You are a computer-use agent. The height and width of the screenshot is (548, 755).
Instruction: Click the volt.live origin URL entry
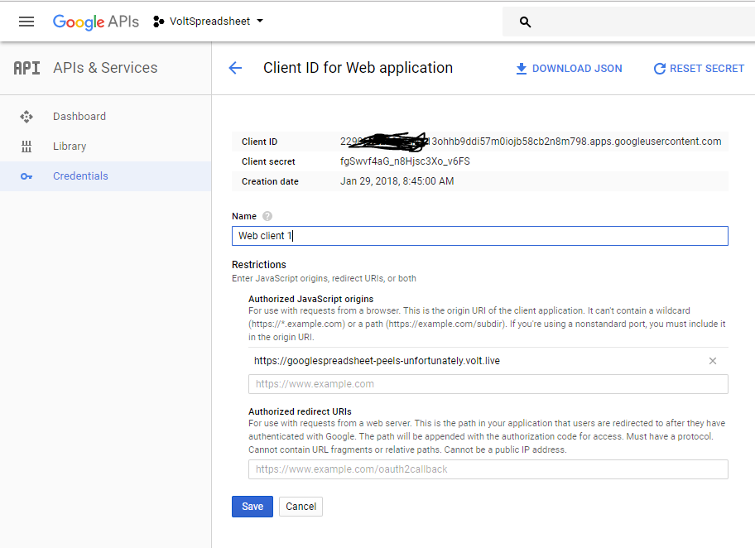click(x=377, y=361)
